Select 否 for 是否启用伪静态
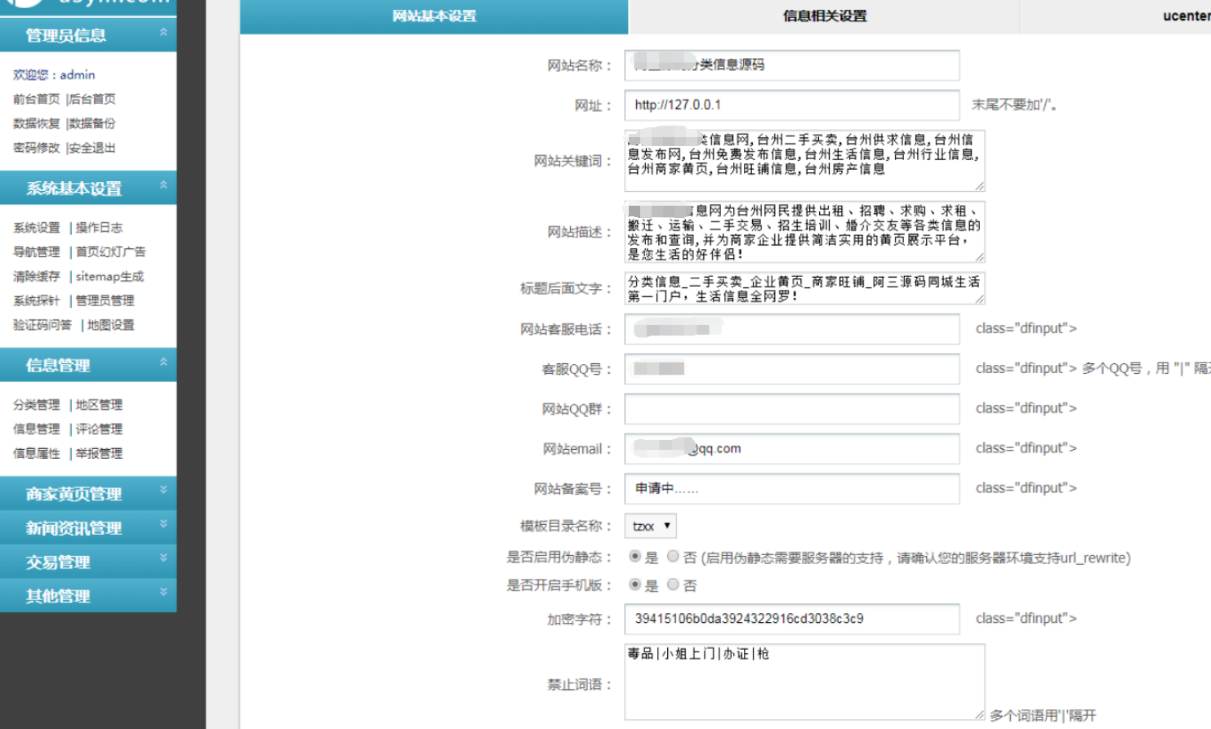The image size is (1211, 729). 671,557
